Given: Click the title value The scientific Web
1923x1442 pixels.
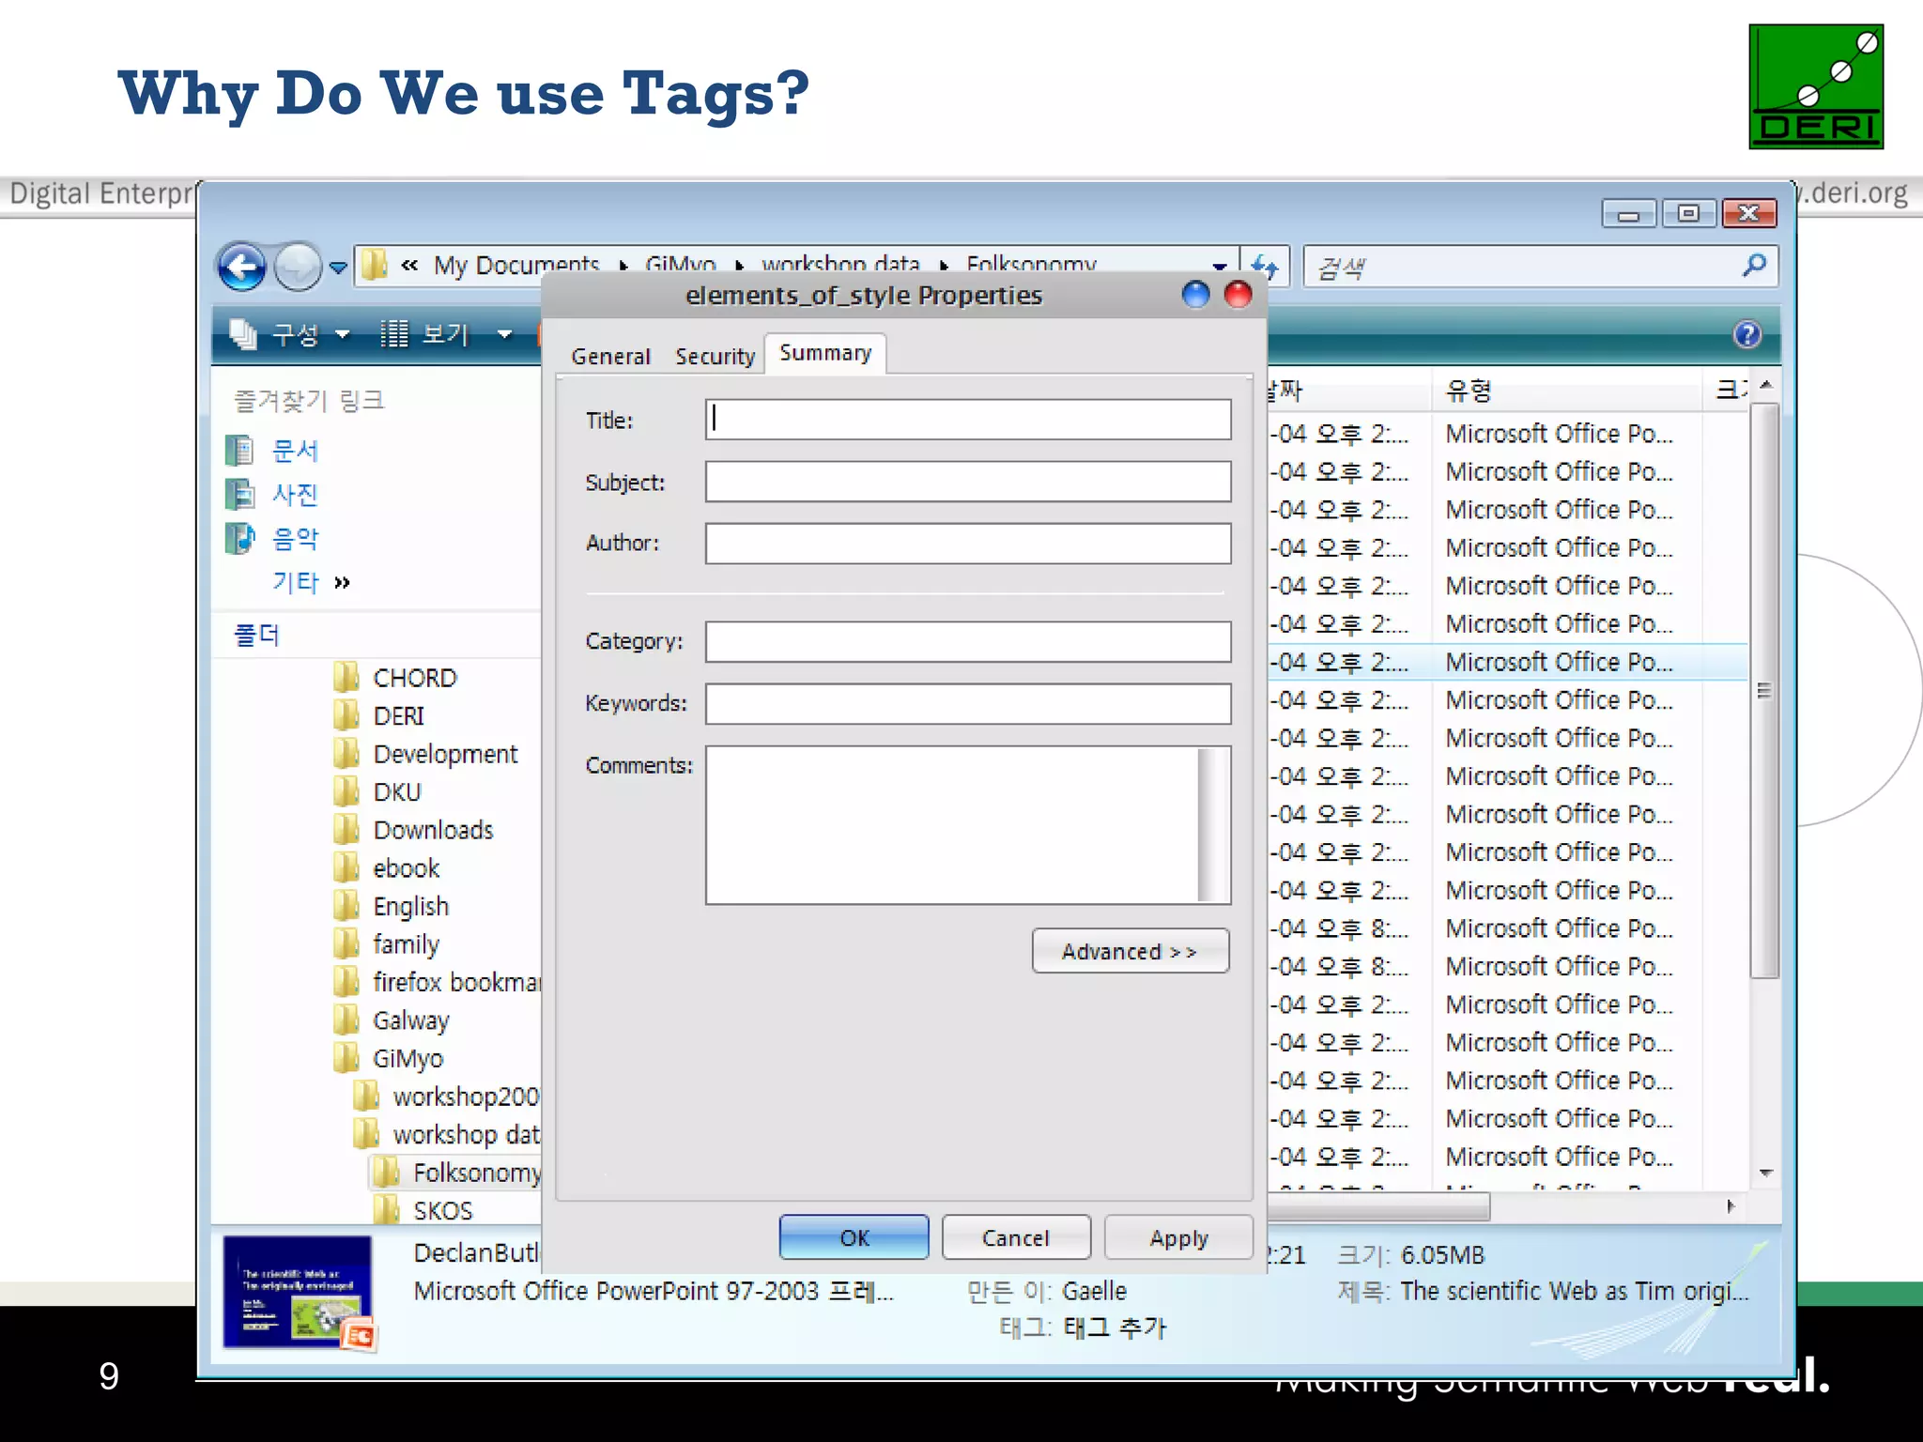Looking at the screenshot, I should (x=1575, y=1291).
